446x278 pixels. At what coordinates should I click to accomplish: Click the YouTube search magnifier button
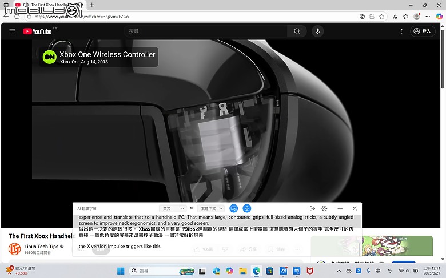[297, 31]
